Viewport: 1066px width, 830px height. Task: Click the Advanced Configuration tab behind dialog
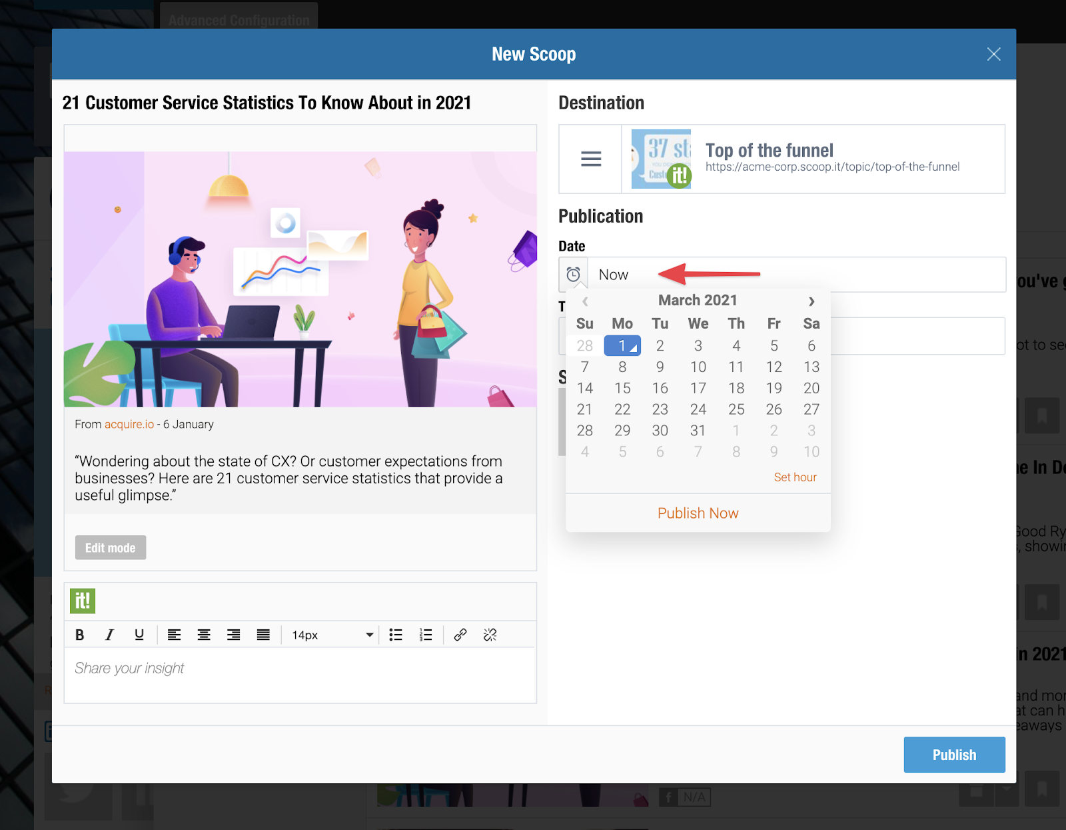click(x=239, y=19)
